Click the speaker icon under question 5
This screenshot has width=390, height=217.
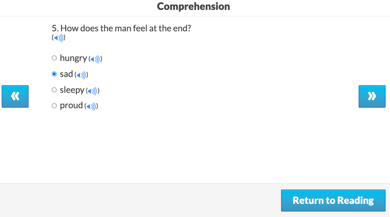pyautogui.click(x=58, y=38)
